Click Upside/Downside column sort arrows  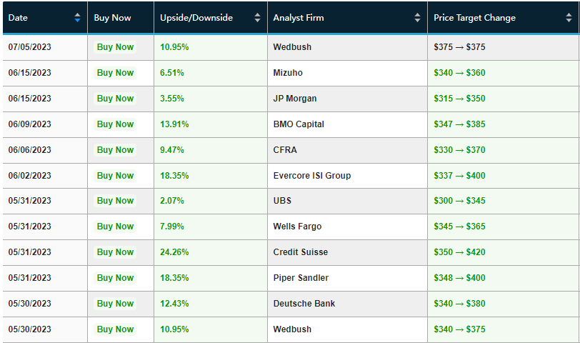click(x=257, y=18)
